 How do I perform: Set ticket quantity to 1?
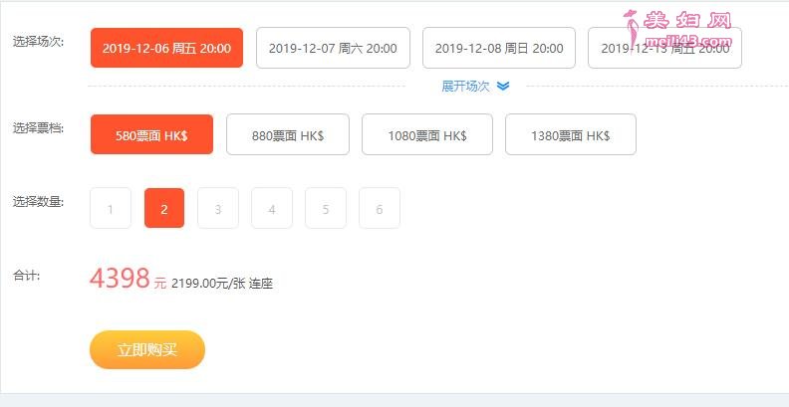click(x=111, y=208)
